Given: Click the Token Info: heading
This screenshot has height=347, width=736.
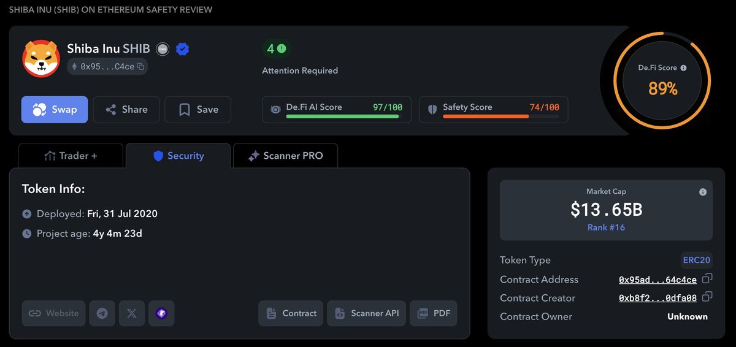Looking at the screenshot, I should (53, 189).
